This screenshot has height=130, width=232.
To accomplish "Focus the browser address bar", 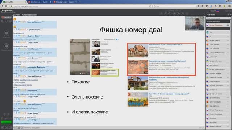I will coord(80,6).
